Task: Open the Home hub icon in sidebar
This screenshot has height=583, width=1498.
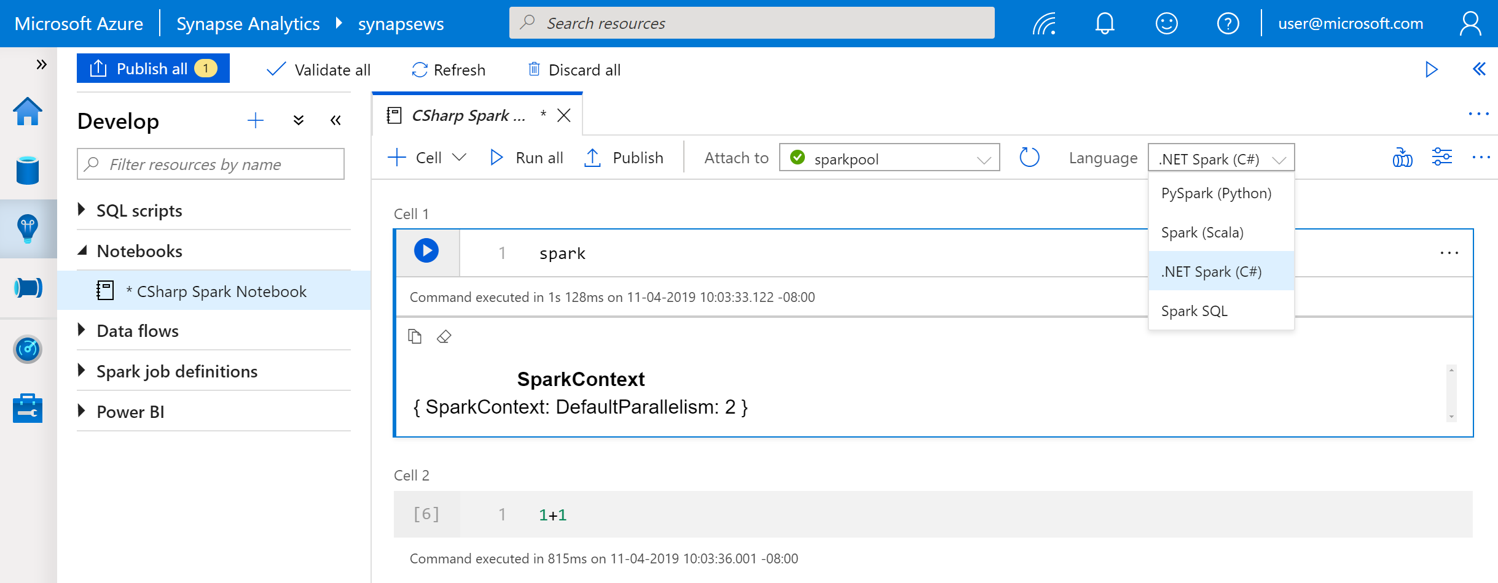Action: coord(28,112)
